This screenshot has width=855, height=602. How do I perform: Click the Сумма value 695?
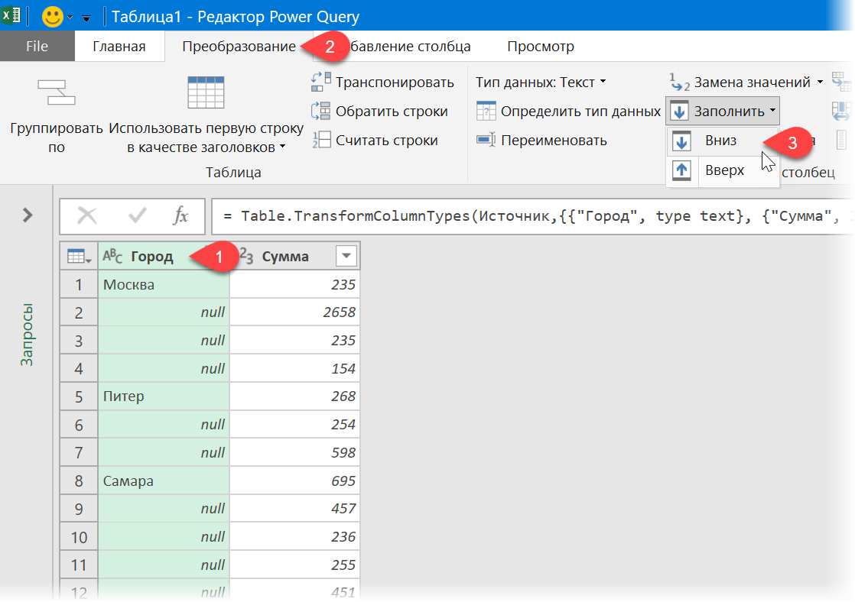tap(294, 481)
